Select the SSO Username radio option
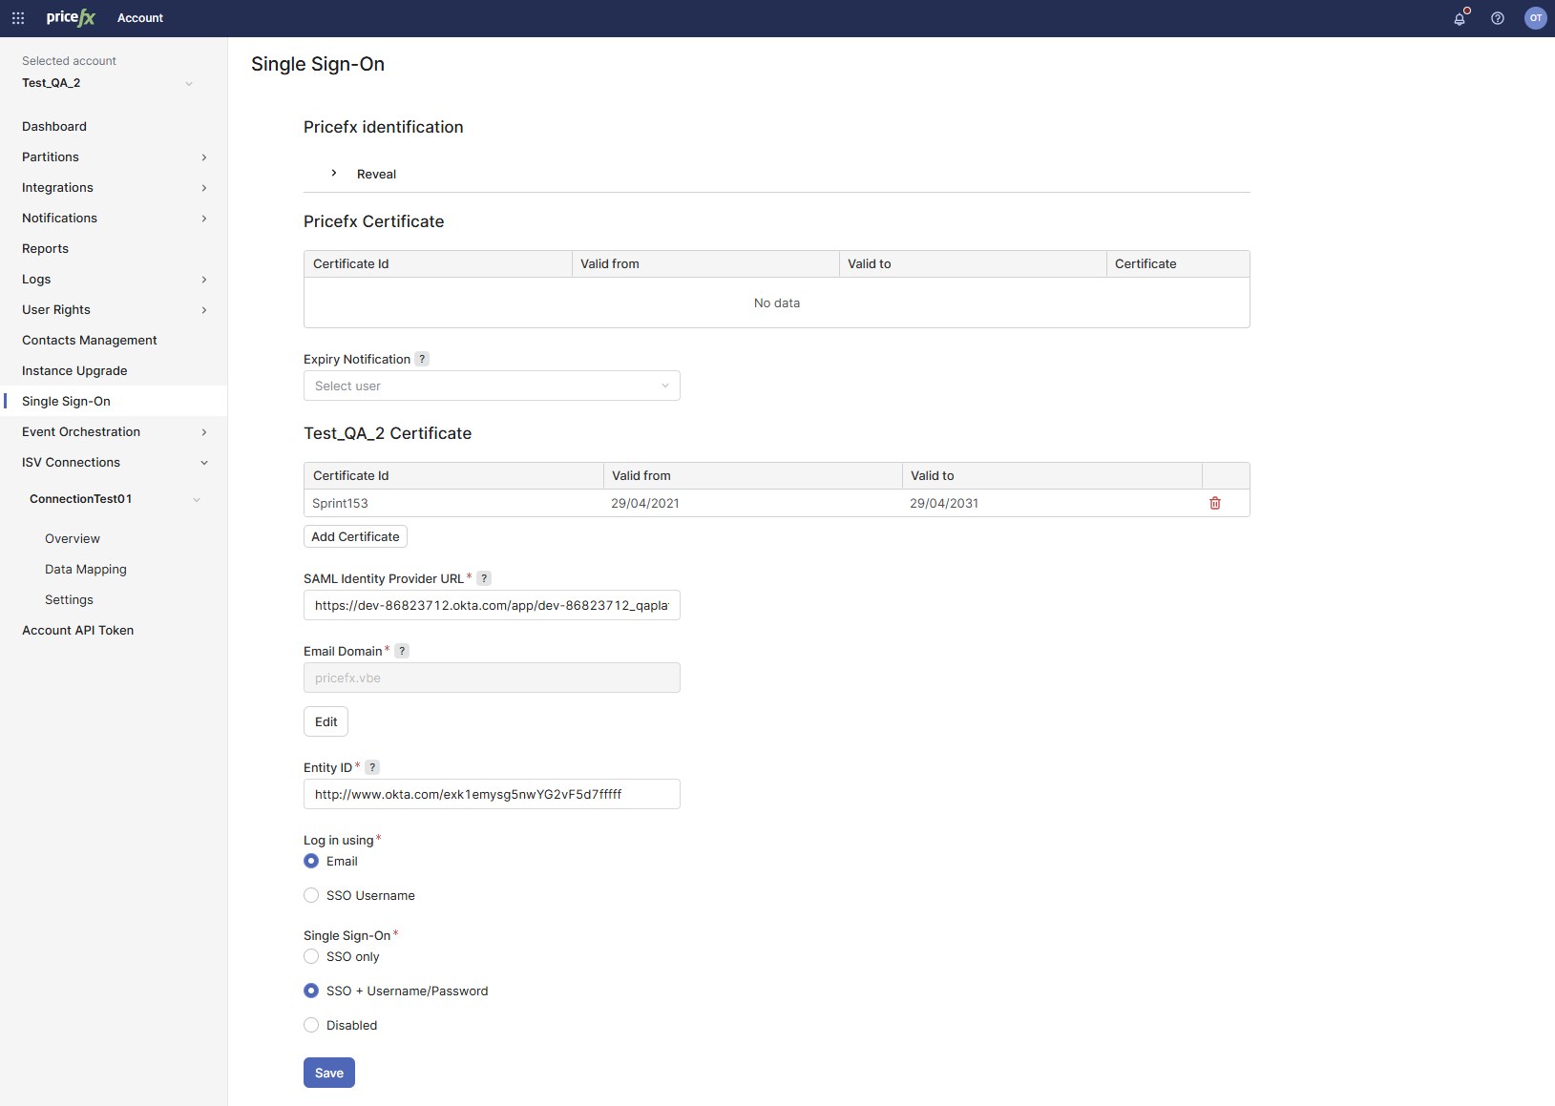The height and width of the screenshot is (1106, 1555). click(x=311, y=895)
